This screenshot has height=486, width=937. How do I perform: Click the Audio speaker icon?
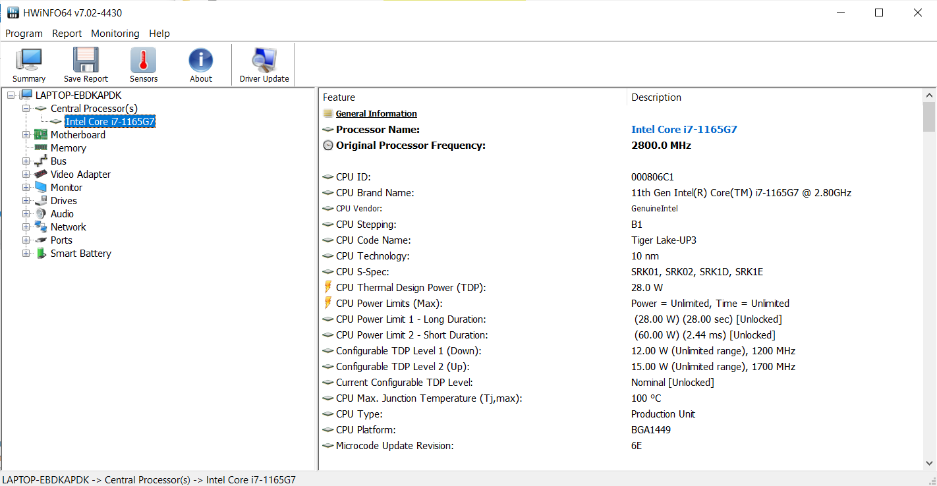(x=42, y=214)
